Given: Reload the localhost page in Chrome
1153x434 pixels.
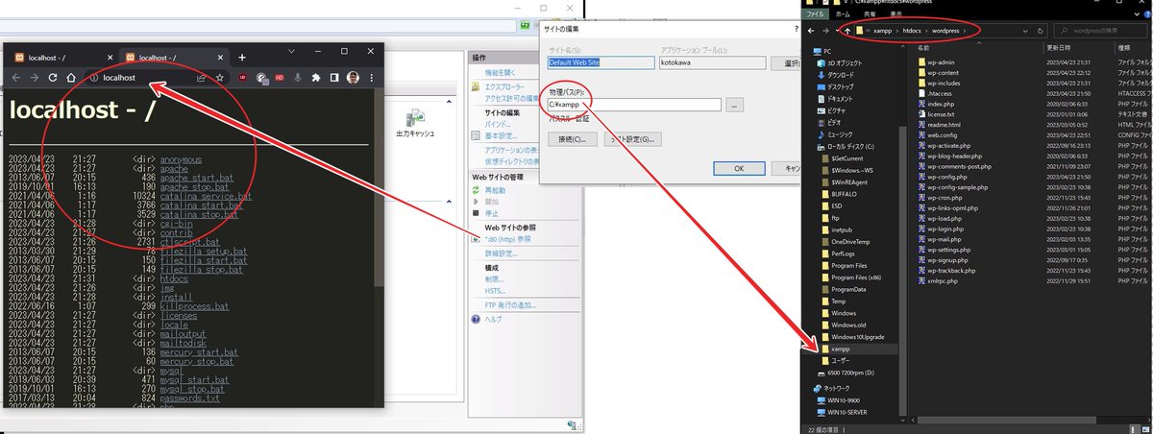Looking at the screenshot, I should tap(52, 78).
